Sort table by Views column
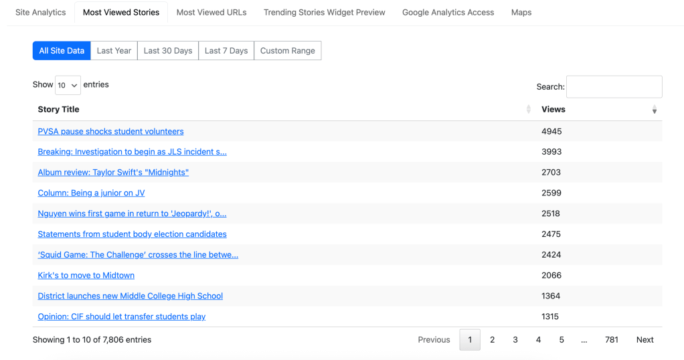This screenshot has width=684, height=360. (x=553, y=109)
